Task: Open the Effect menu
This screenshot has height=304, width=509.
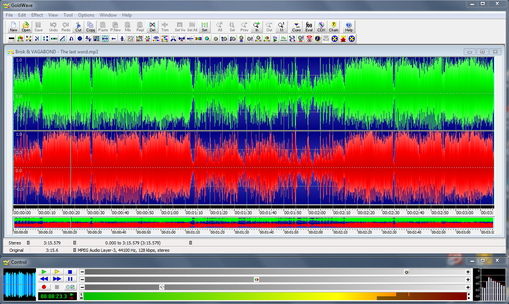Action: pos(37,15)
